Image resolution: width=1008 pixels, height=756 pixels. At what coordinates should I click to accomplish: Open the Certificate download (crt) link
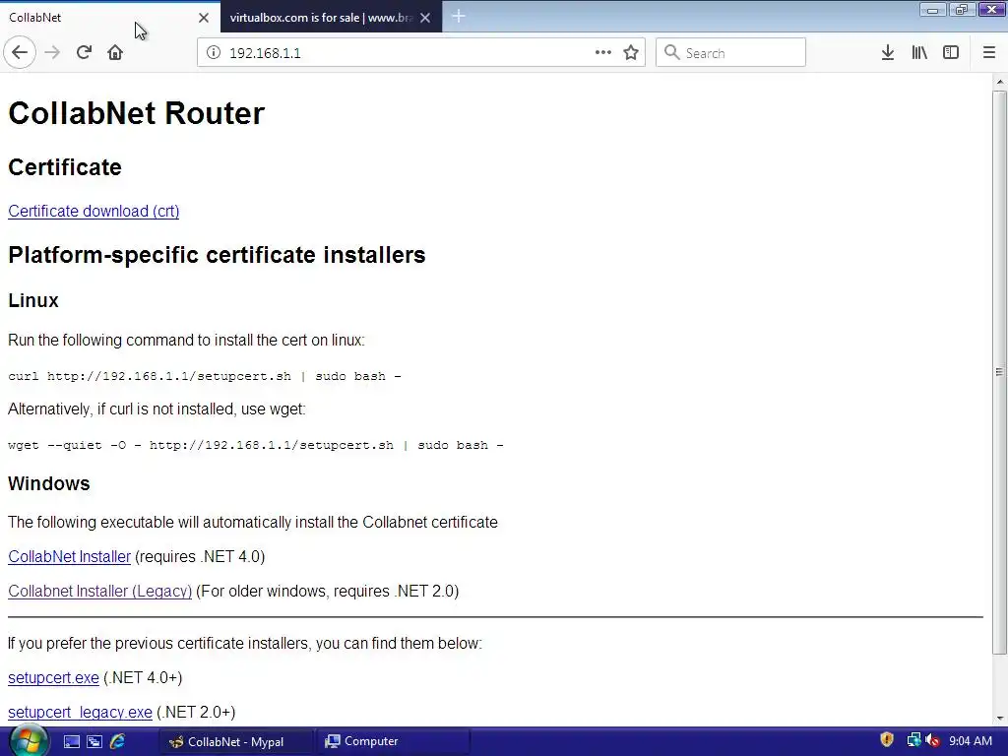click(x=94, y=211)
